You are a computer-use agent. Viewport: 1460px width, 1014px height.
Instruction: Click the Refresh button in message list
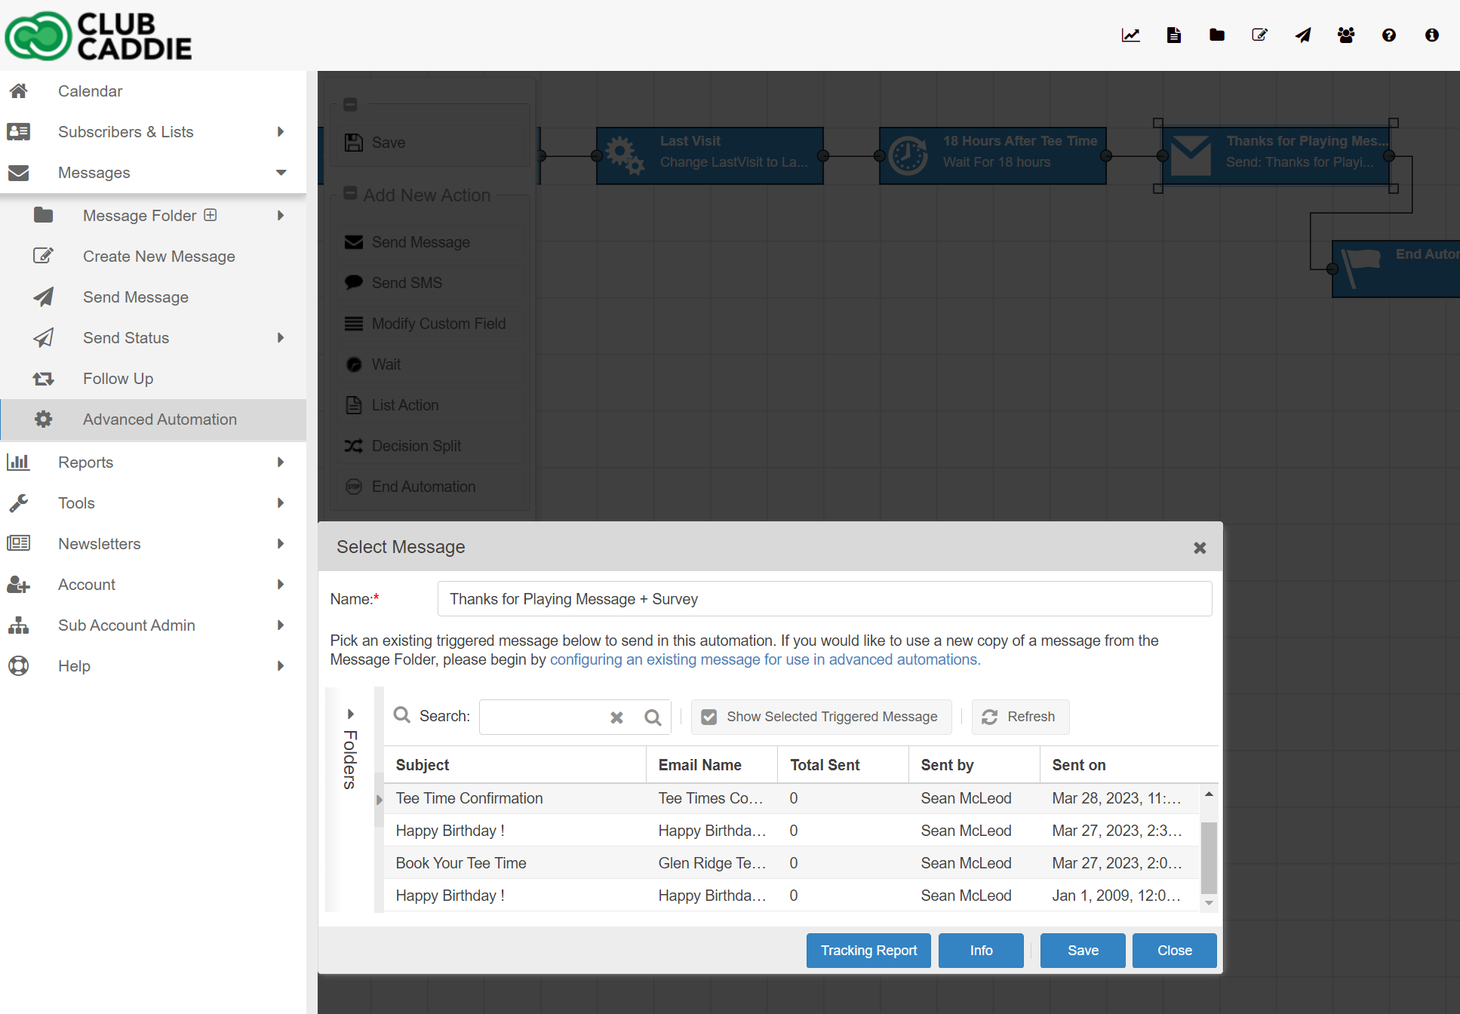click(x=1020, y=717)
